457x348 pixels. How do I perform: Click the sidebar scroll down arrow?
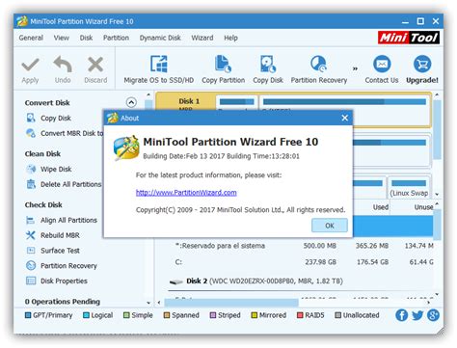[148, 303]
